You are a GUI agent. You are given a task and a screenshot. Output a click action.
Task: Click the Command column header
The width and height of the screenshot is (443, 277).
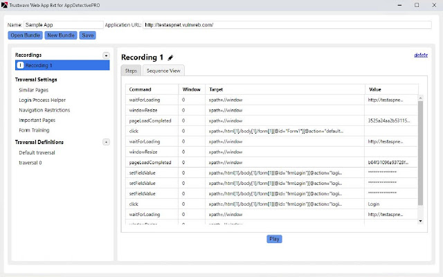[x=152, y=89]
